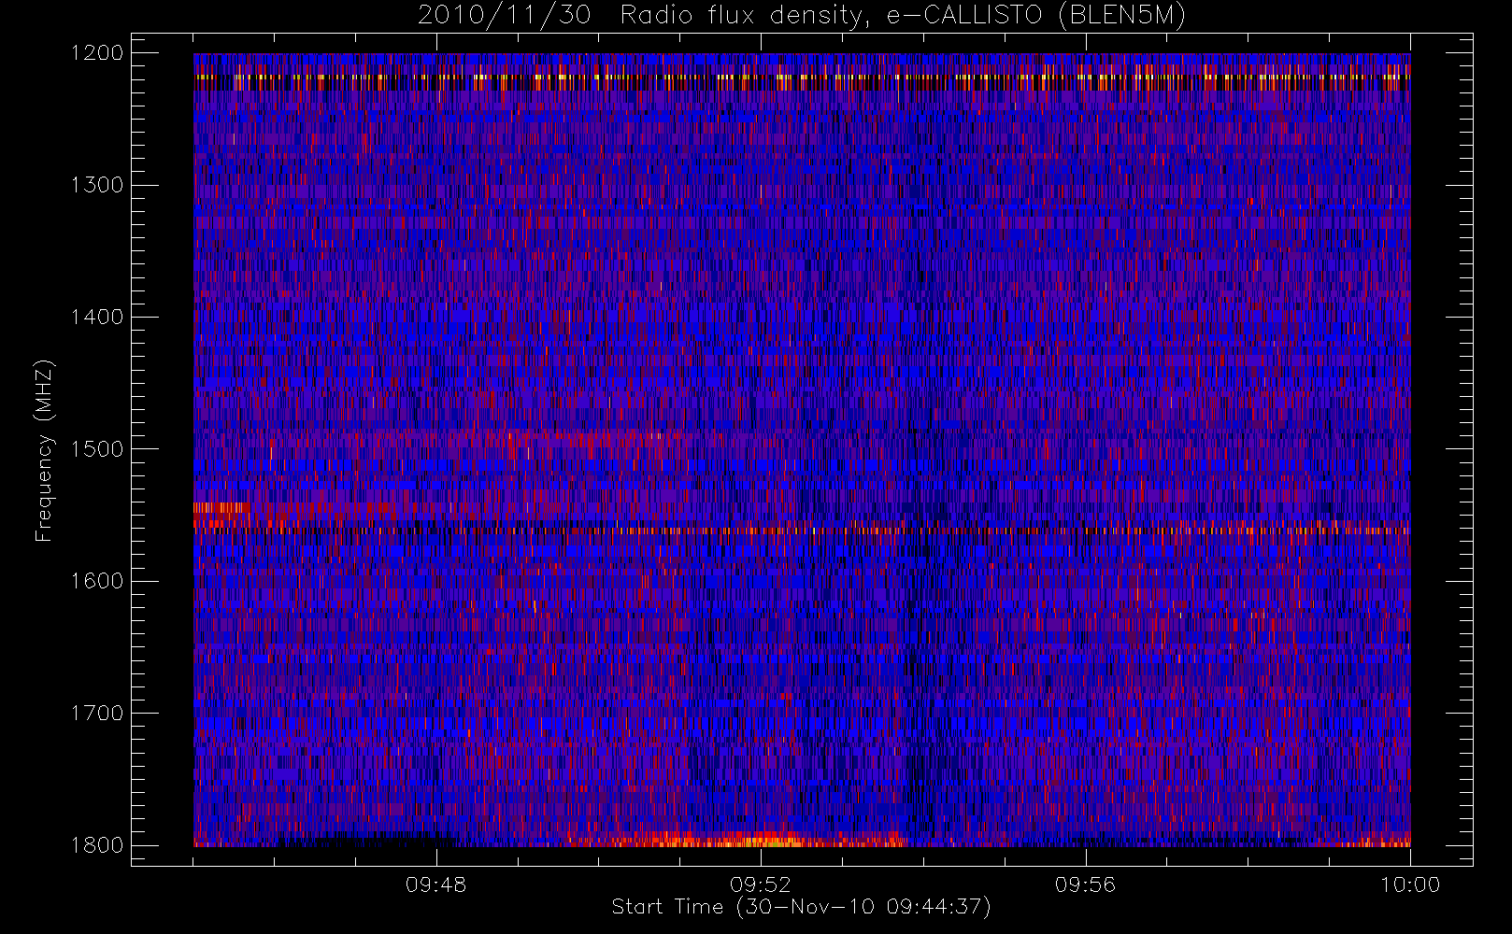Image resolution: width=1512 pixels, height=934 pixels.
Task: Select the '2010/11/30' date in title
Action: [504, 16]
